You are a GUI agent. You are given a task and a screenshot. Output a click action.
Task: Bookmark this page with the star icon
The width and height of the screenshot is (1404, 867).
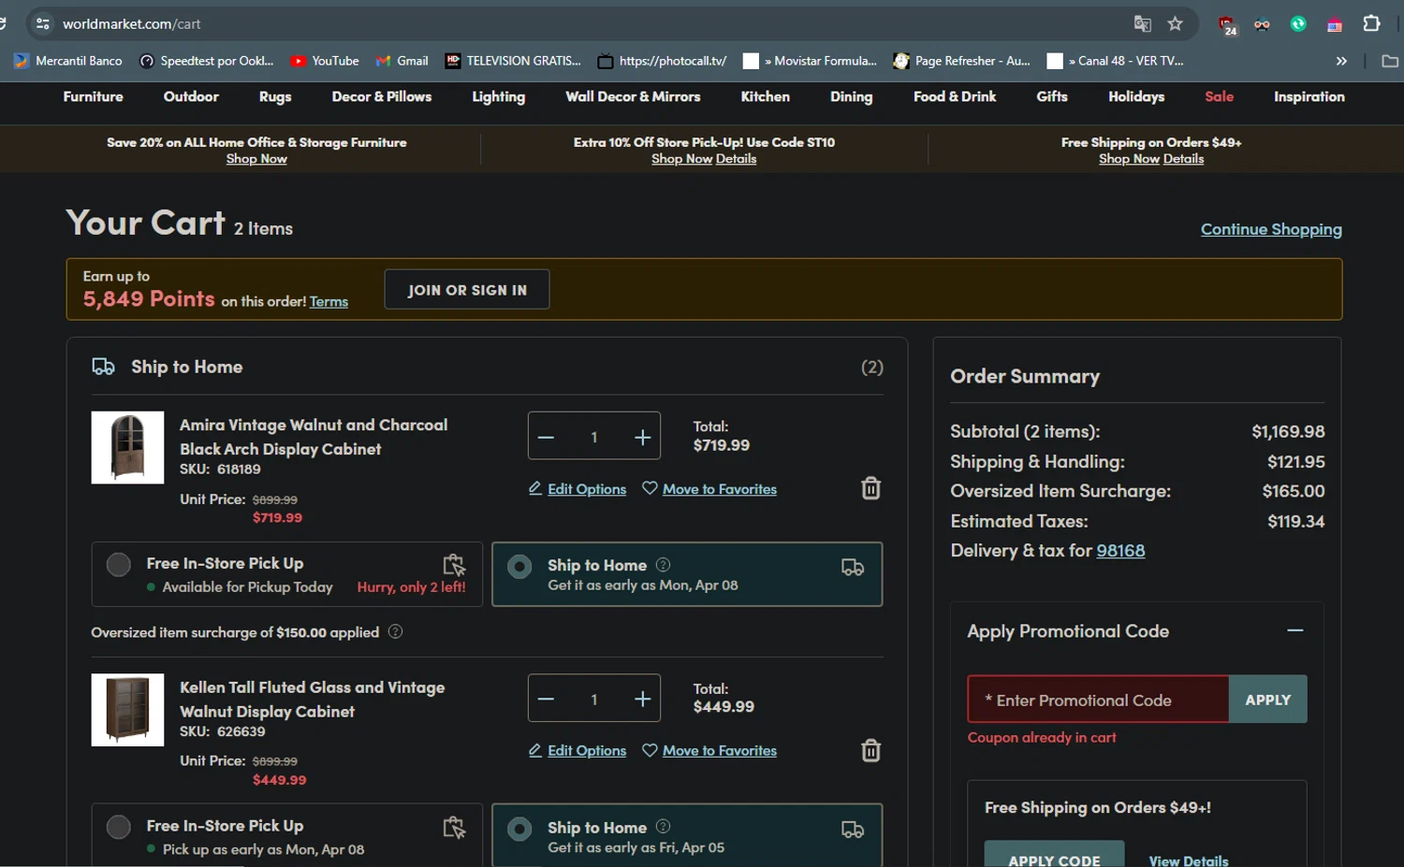(1176, 24)
